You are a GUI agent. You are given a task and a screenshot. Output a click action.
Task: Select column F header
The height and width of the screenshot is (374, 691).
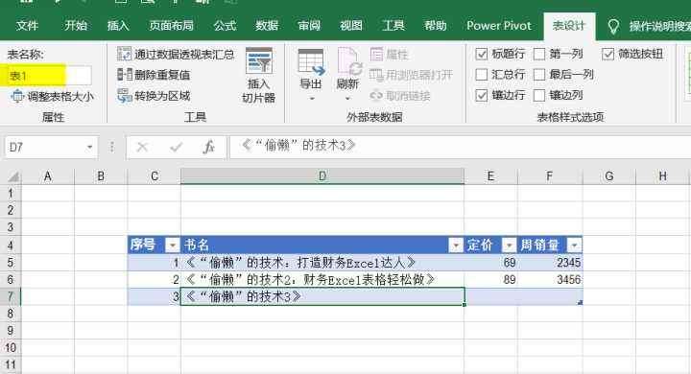[550, 176]
